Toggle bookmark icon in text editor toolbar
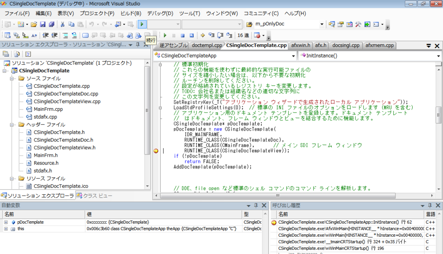Image resolution: width=443 pixels, height=254 pixels. pyautogui.click(x=85, y=35)
